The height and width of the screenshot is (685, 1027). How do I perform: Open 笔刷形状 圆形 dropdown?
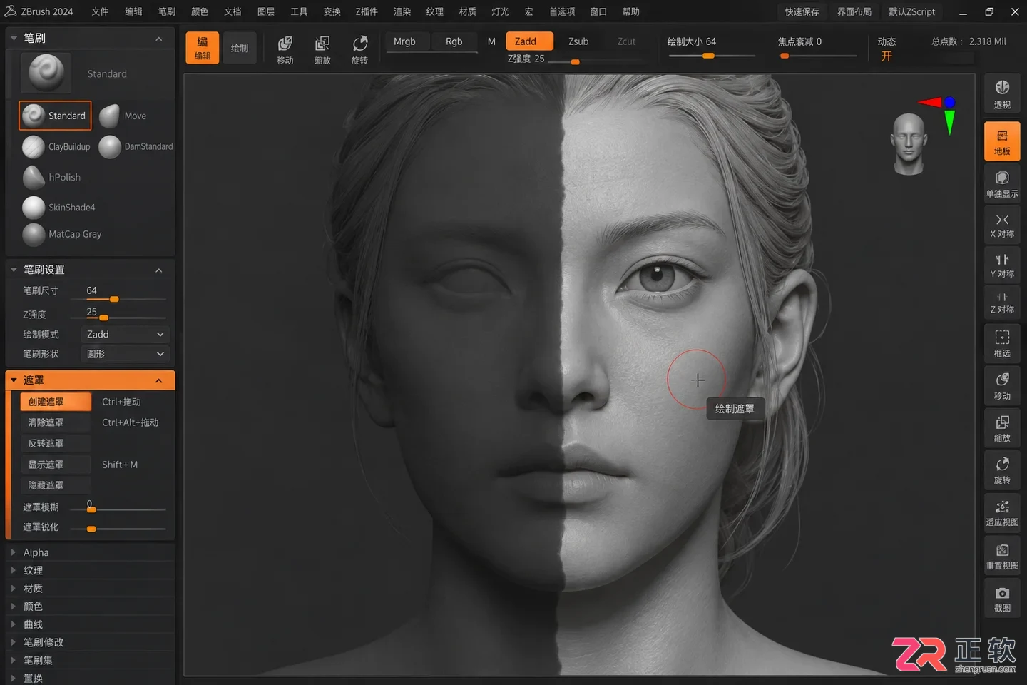point(126,354)
